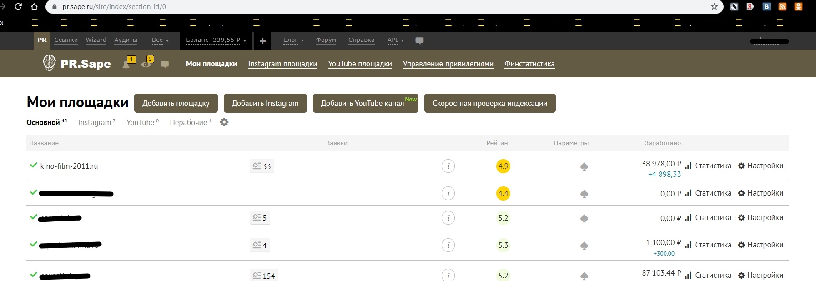
Task: Select the Instagram tab with count 2
Action: click(96, 122)
